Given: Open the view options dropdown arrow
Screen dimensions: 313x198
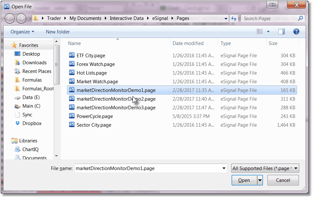Looking at the screenshot, I should (x=268, y=32).
